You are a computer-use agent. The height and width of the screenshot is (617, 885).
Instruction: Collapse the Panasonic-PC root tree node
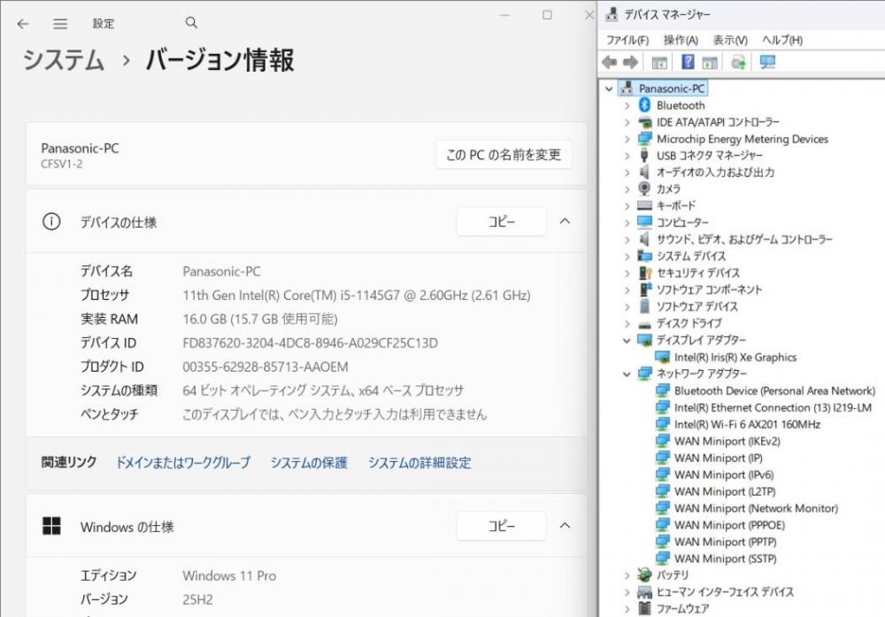click(609, 89)
